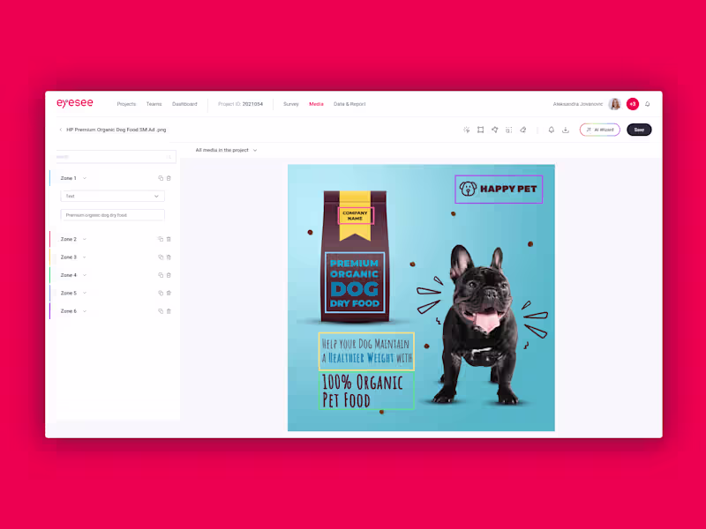Duplicate Zone 5
Viewport: 706px width, 529px height.
tap(161, 293)
